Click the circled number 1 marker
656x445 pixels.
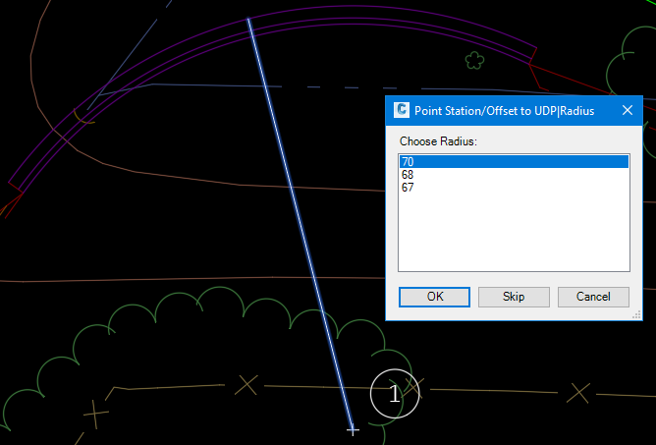pyautogui.click(x=395, y=394)
